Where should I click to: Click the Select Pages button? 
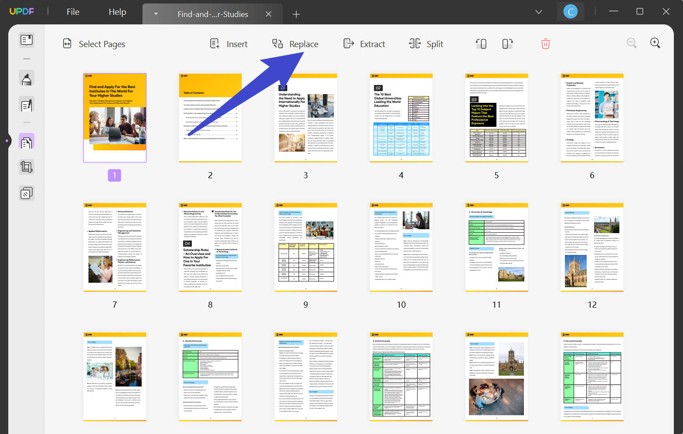click(94, 44)
